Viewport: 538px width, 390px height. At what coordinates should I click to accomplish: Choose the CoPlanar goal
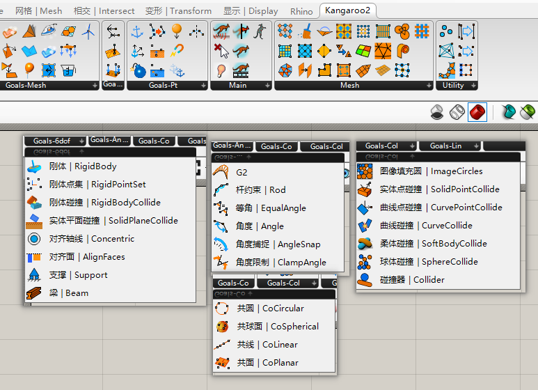[274, 363]
